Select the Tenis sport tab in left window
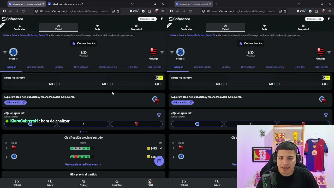The height and width of the screenshot is (188, 334). (x=97, y=27)
